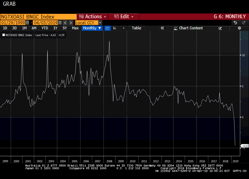This screenshot has width=249, height=179.
Task: Select the YTD time range
Action: (x=44, y=28)
